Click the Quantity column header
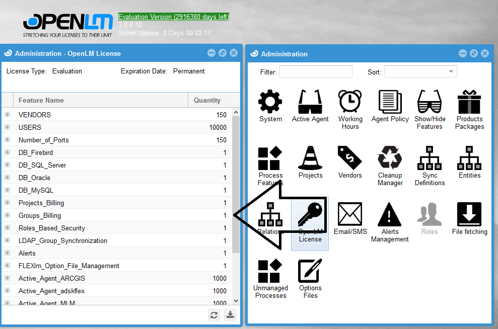498x329 pixels. tap(207, 100)
